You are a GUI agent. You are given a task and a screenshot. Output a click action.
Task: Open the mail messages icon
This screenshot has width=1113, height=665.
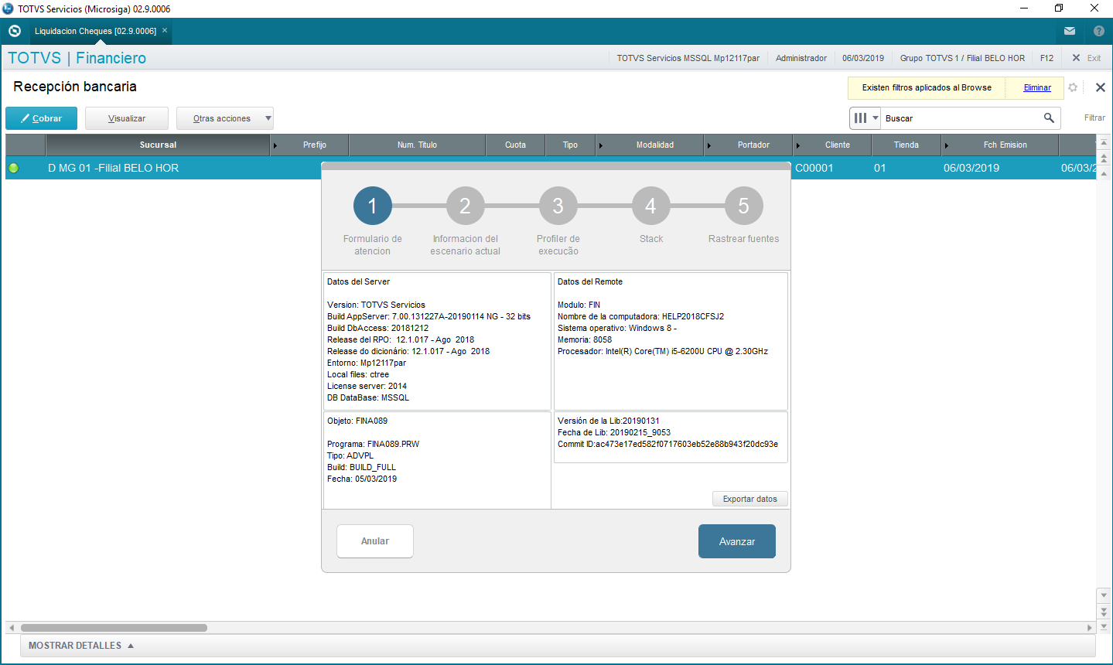(1070, 31)
